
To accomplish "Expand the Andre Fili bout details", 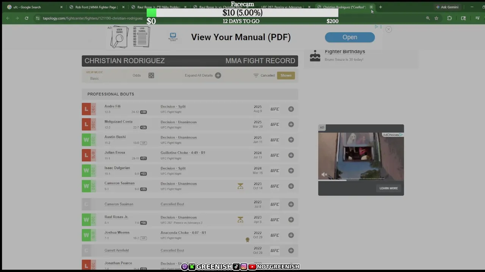I will [291, 109].
